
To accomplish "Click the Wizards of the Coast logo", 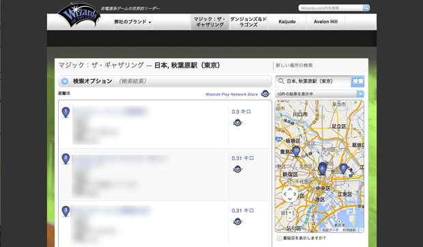I will [78, 15].
